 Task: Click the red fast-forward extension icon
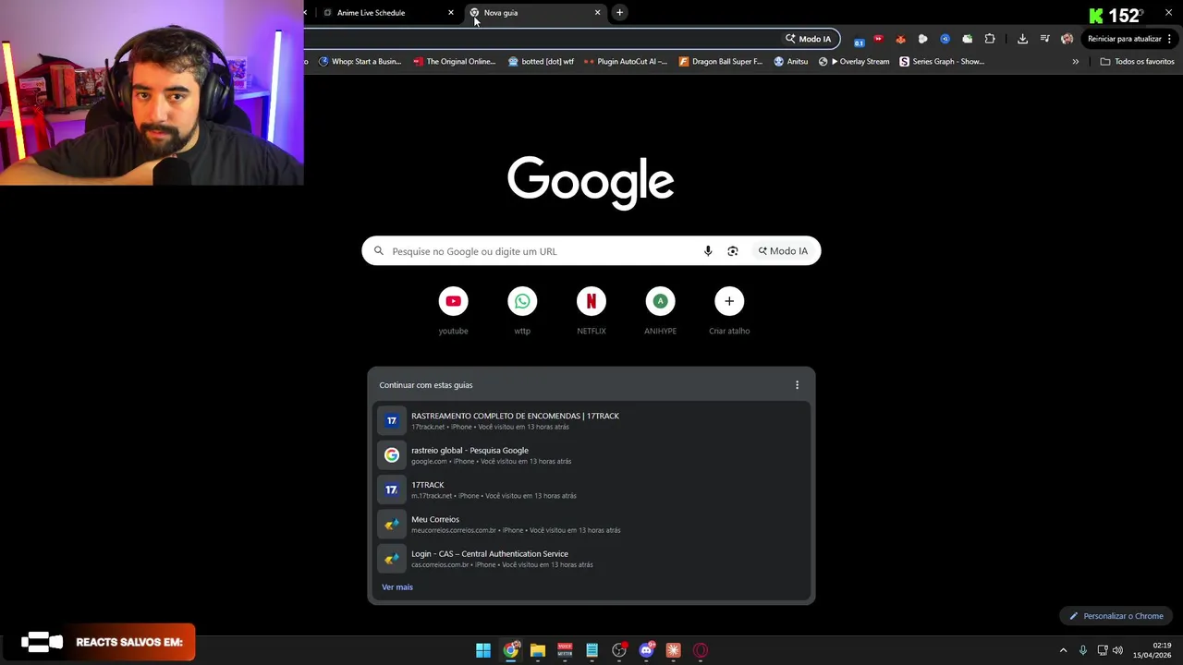pos(878,39)
